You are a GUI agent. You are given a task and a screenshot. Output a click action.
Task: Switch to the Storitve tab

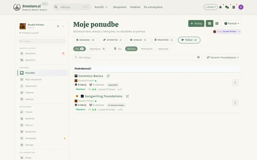coord(112,40)
